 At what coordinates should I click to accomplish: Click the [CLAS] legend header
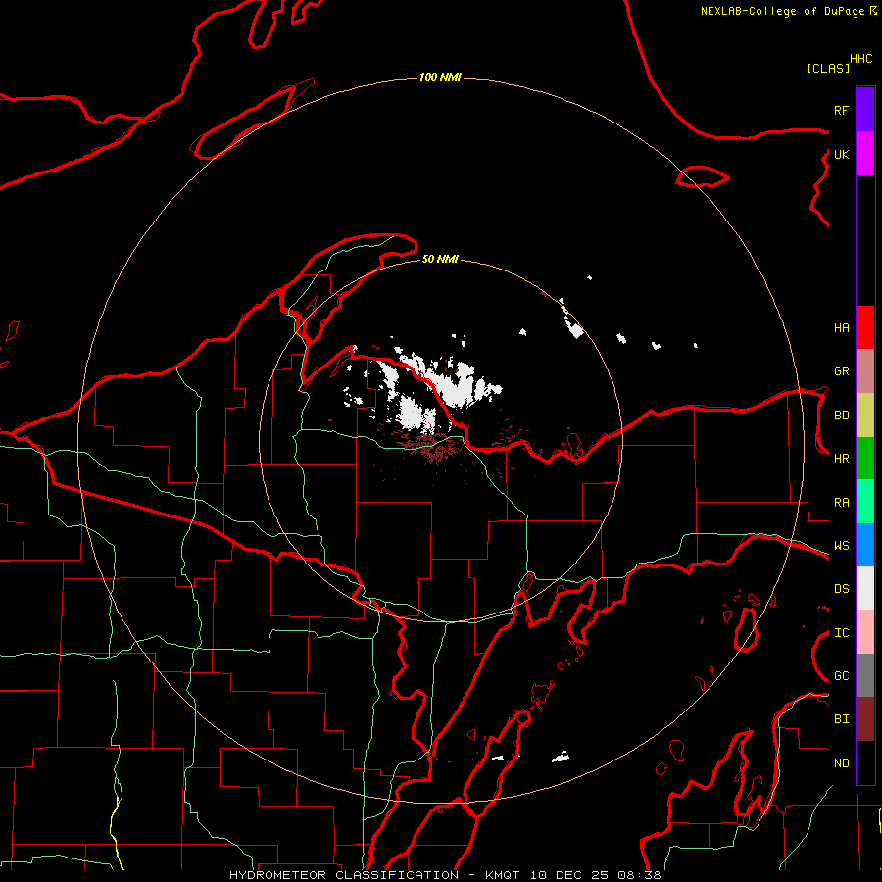click(828, 68)
